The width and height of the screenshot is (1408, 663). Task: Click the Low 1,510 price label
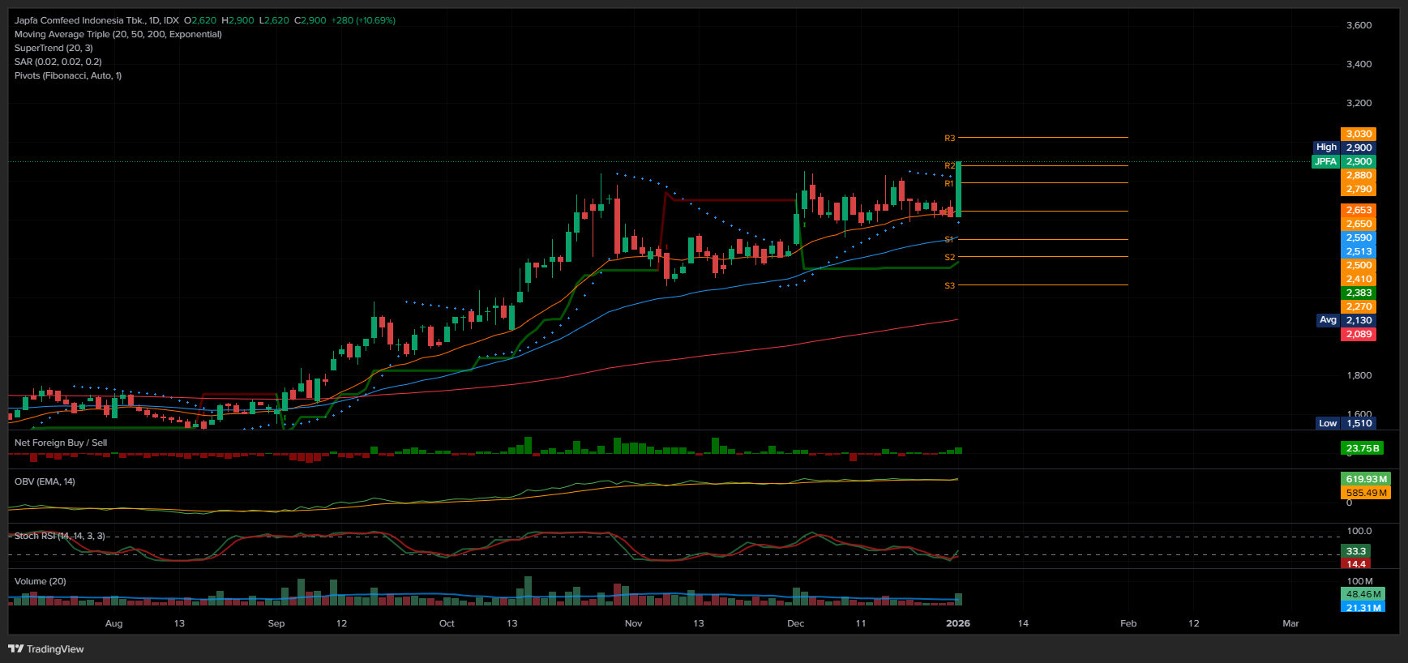pyautogui.click(x=1346, y=423)
